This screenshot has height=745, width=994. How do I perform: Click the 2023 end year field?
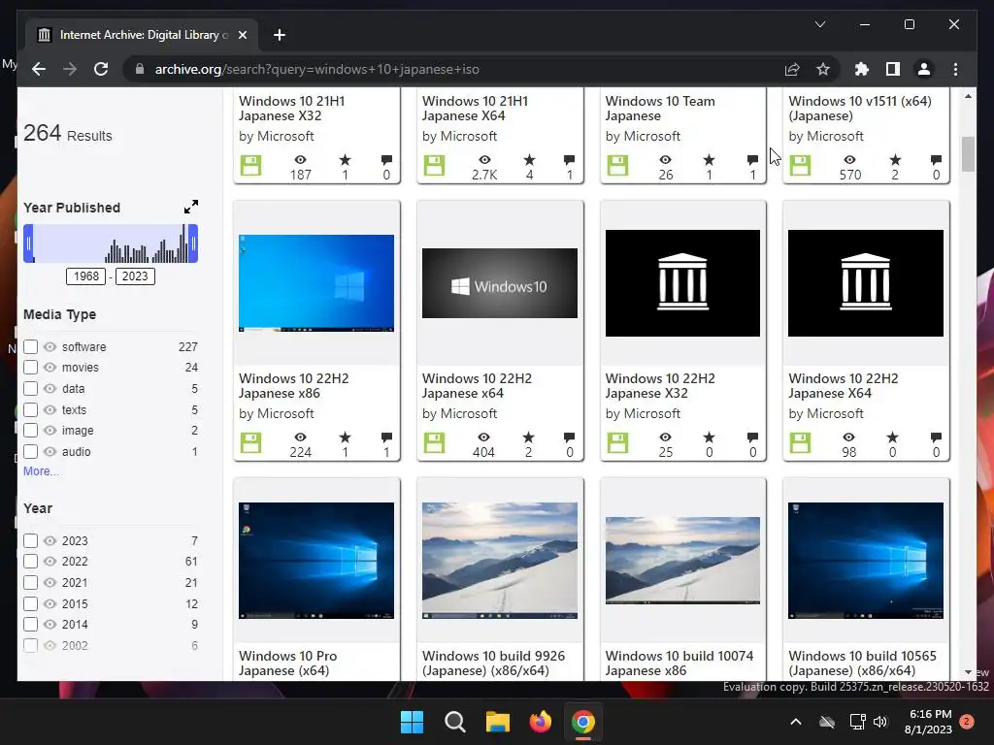pos(134,276)
